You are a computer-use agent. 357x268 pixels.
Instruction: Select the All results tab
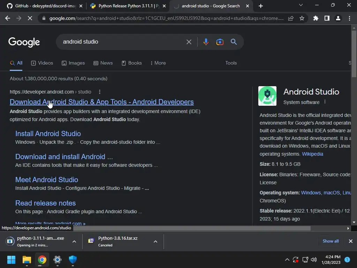(16, 63)
